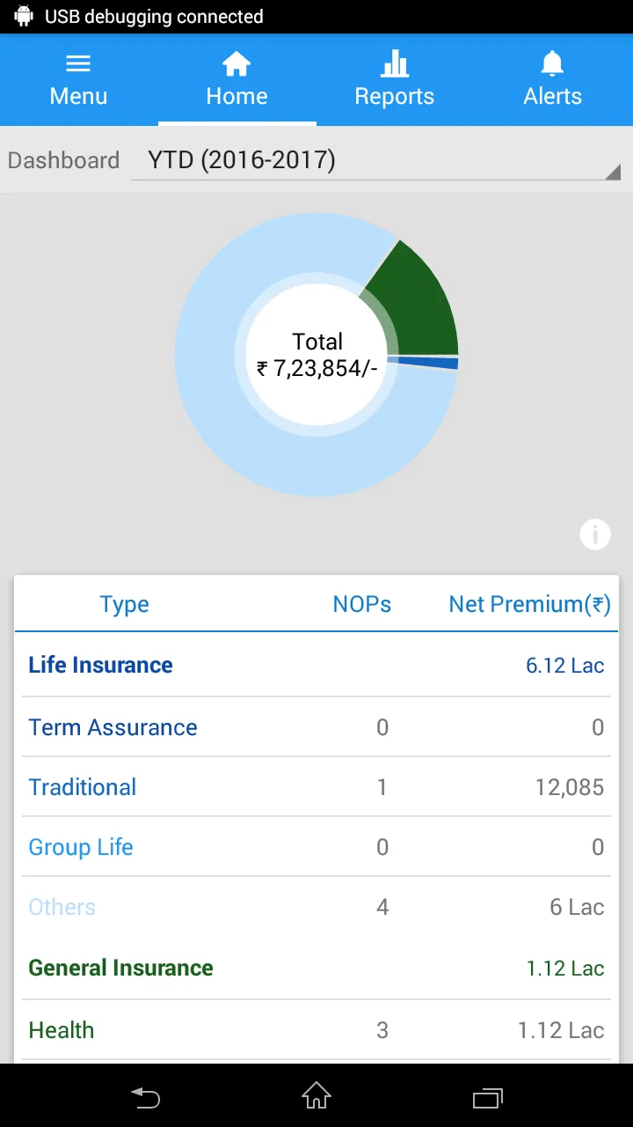This screenshot has width=633, height=1127.
Task: Tap the Total amount chart center
Action: pyautogui.click(x=316, y=355)
